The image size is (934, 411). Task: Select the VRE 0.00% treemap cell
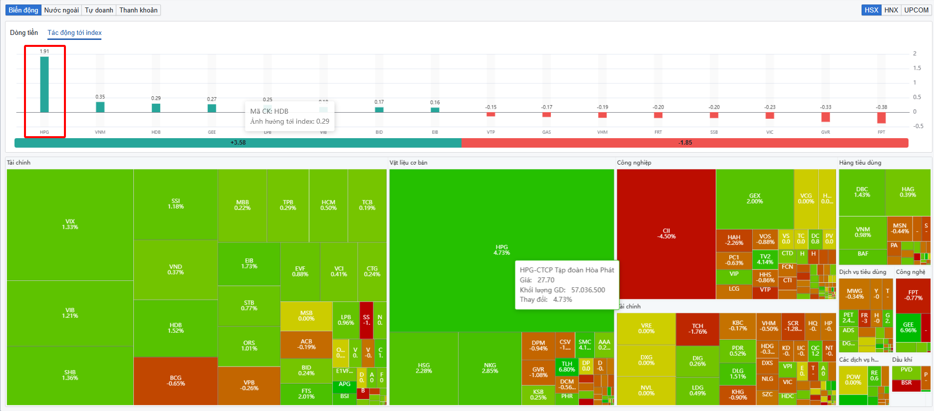click(x=646, y=329)
